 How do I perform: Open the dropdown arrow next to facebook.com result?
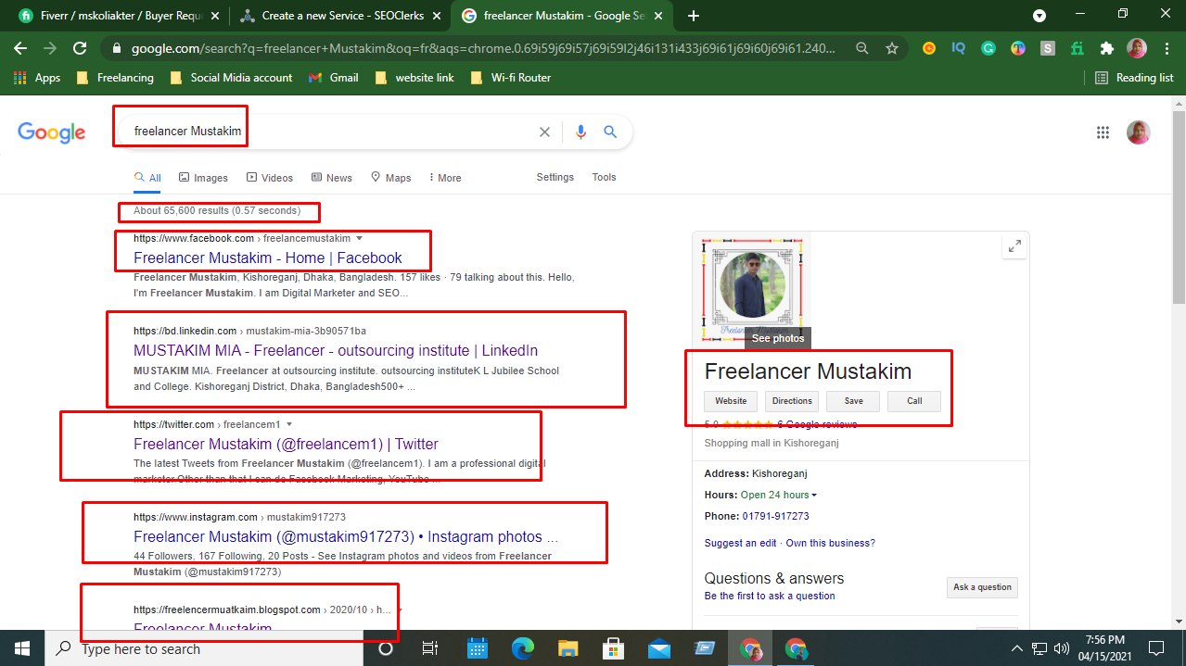coord(359,237)
